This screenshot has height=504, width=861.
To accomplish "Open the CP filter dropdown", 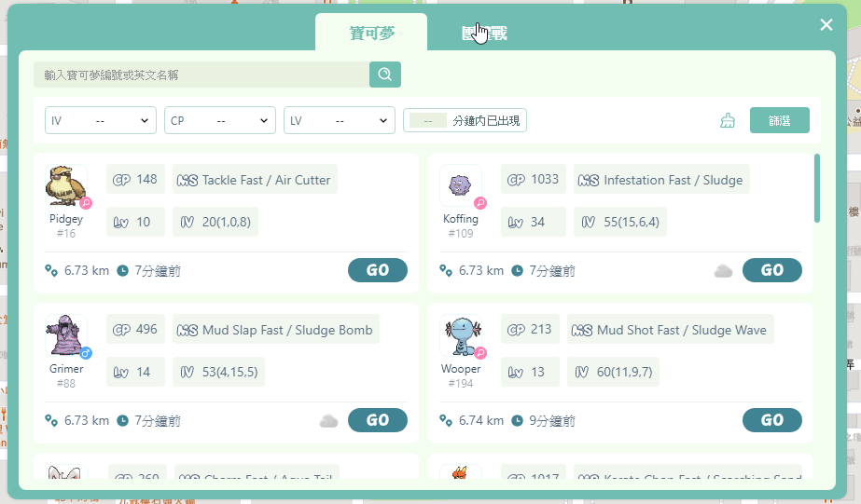I will (x=219, y=120).
